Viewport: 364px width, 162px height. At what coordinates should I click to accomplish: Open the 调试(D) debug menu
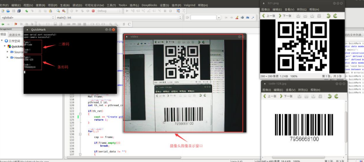coord(77,5)
